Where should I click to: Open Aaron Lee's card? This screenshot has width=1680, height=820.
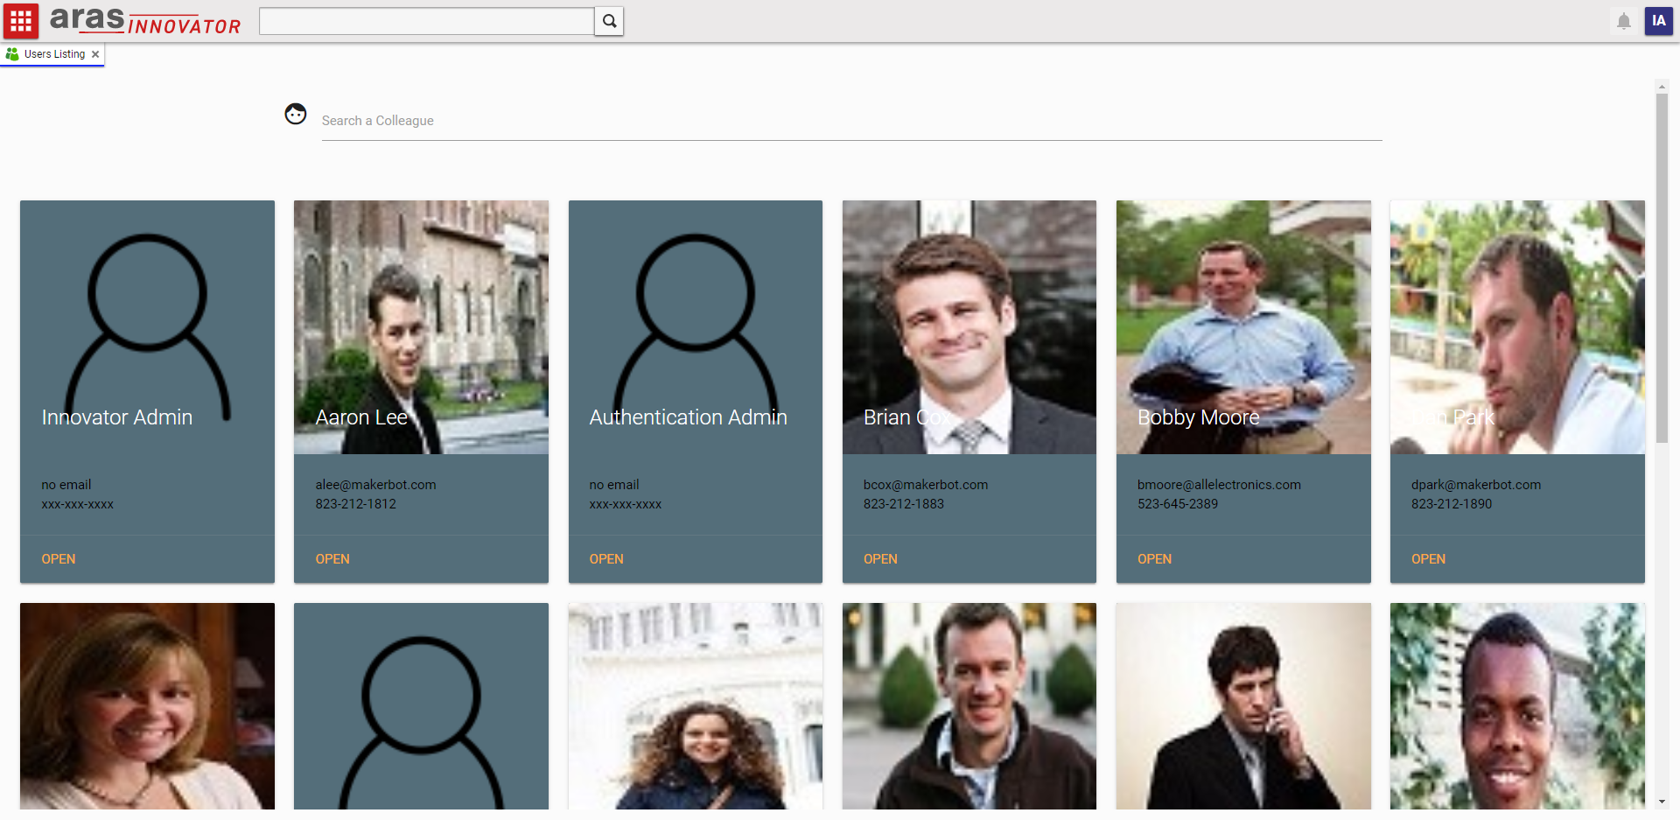point(332,559)
